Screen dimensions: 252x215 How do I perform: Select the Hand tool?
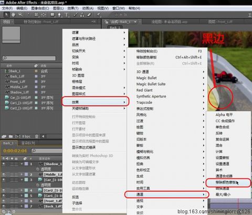tap(13, 15)
